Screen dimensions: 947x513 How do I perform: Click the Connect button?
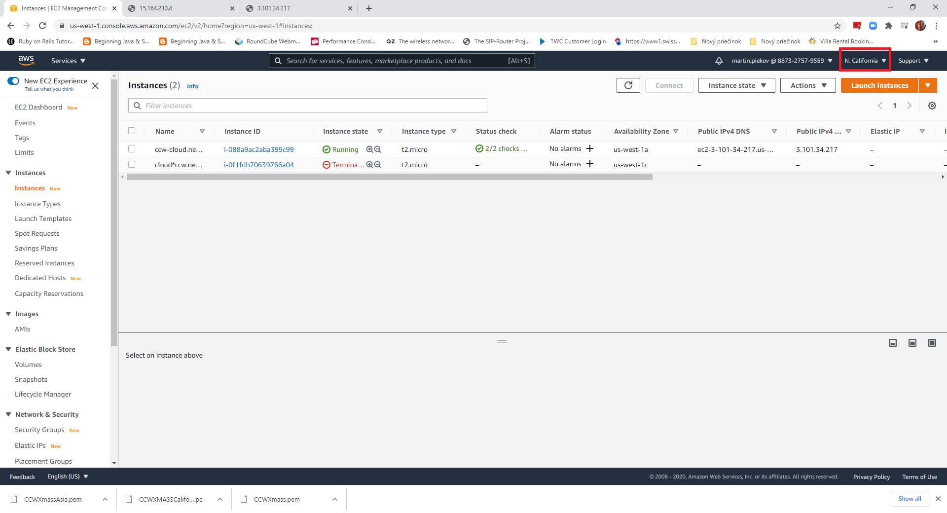tap(669, 85)
